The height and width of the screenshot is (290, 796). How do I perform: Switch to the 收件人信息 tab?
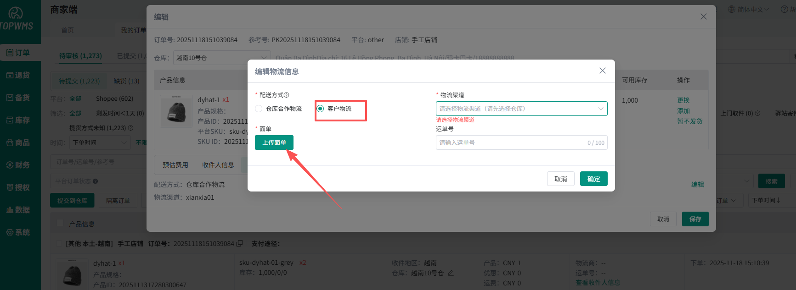[218, 165]
